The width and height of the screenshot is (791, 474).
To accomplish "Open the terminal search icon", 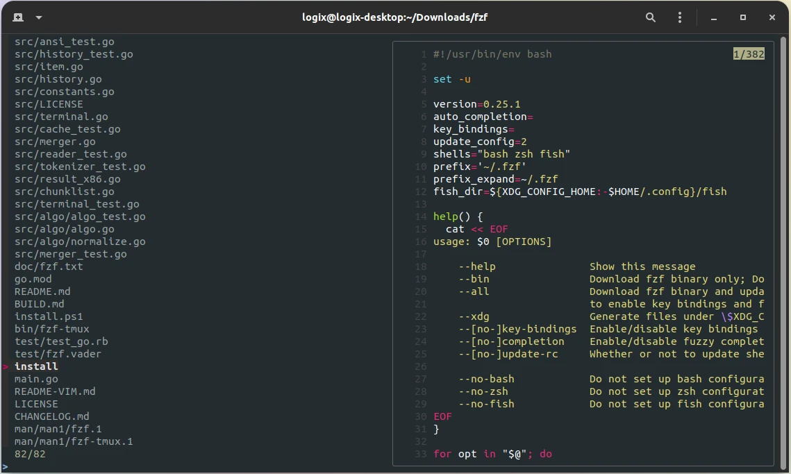I will (651, 17).
